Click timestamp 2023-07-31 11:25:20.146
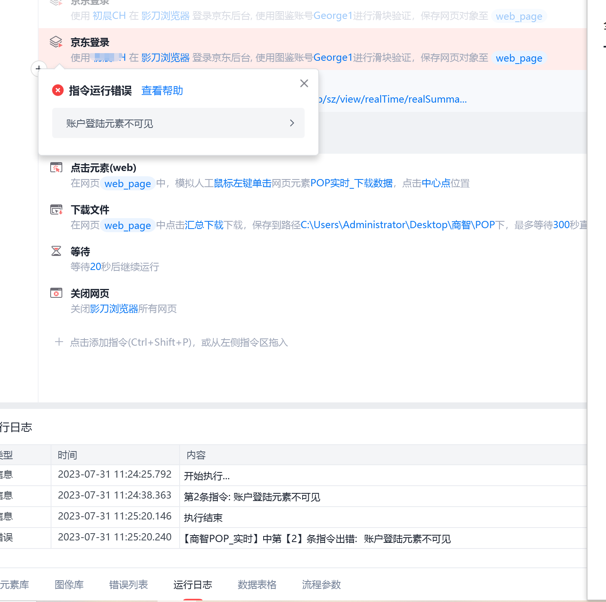Screen dimensions: 606x602 115,516
